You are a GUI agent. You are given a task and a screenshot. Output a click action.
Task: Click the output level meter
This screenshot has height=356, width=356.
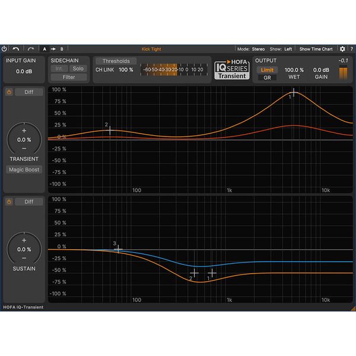point(343,72)
